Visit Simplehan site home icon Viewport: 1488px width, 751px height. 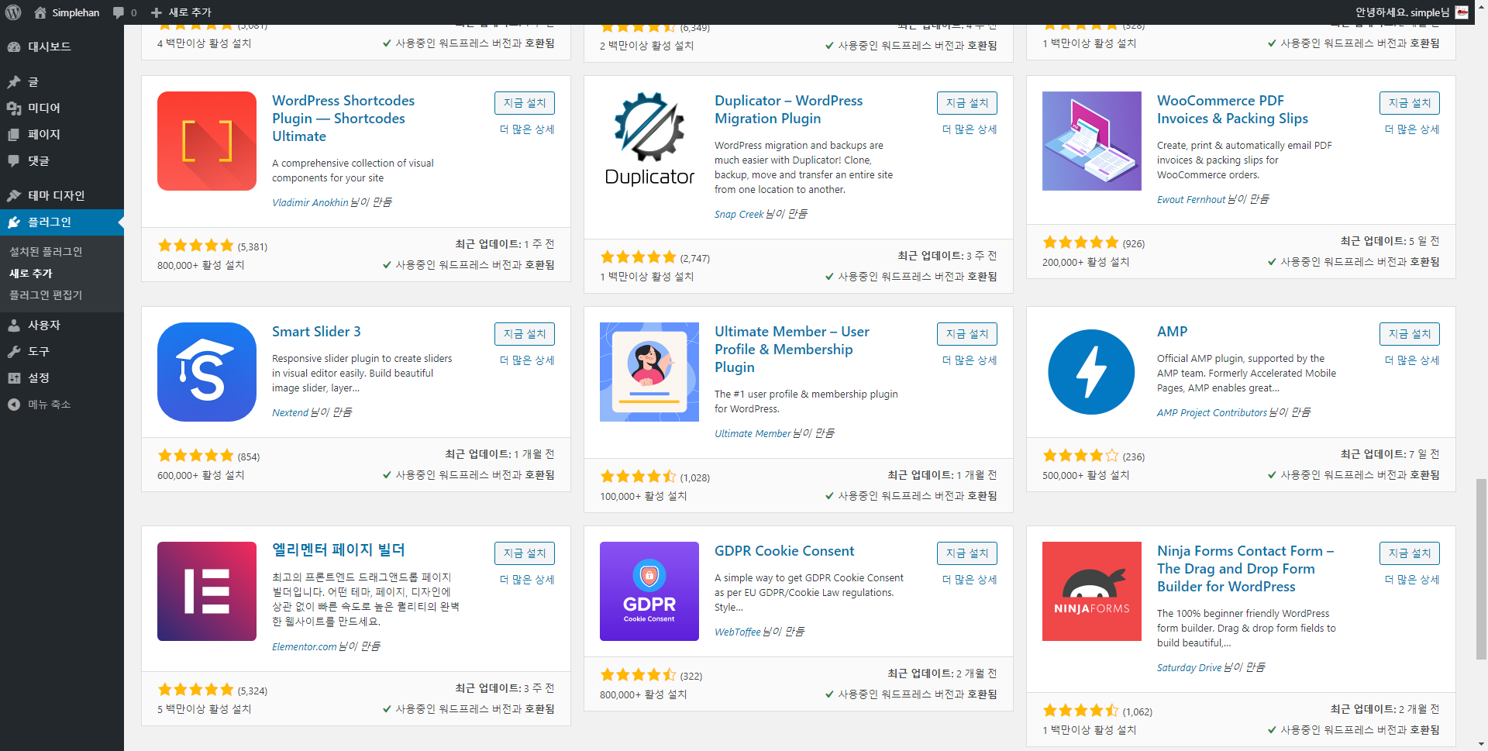(40, 12)
